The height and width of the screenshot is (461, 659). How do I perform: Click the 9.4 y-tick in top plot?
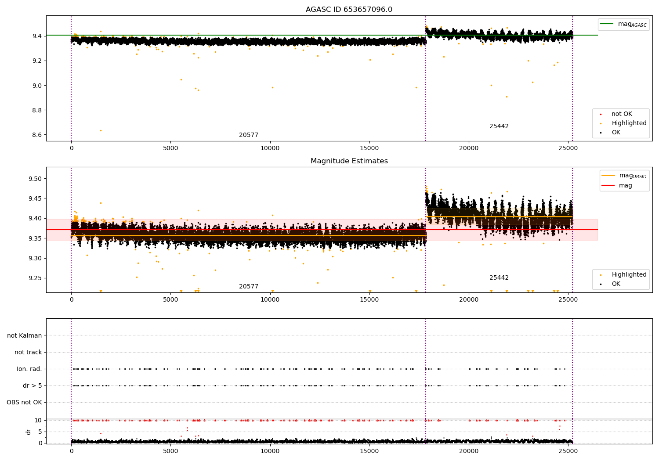point(37,36)
